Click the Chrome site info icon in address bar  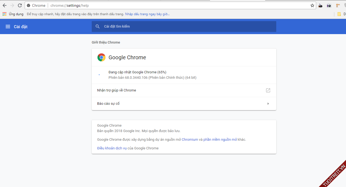(x=28, y=5)
